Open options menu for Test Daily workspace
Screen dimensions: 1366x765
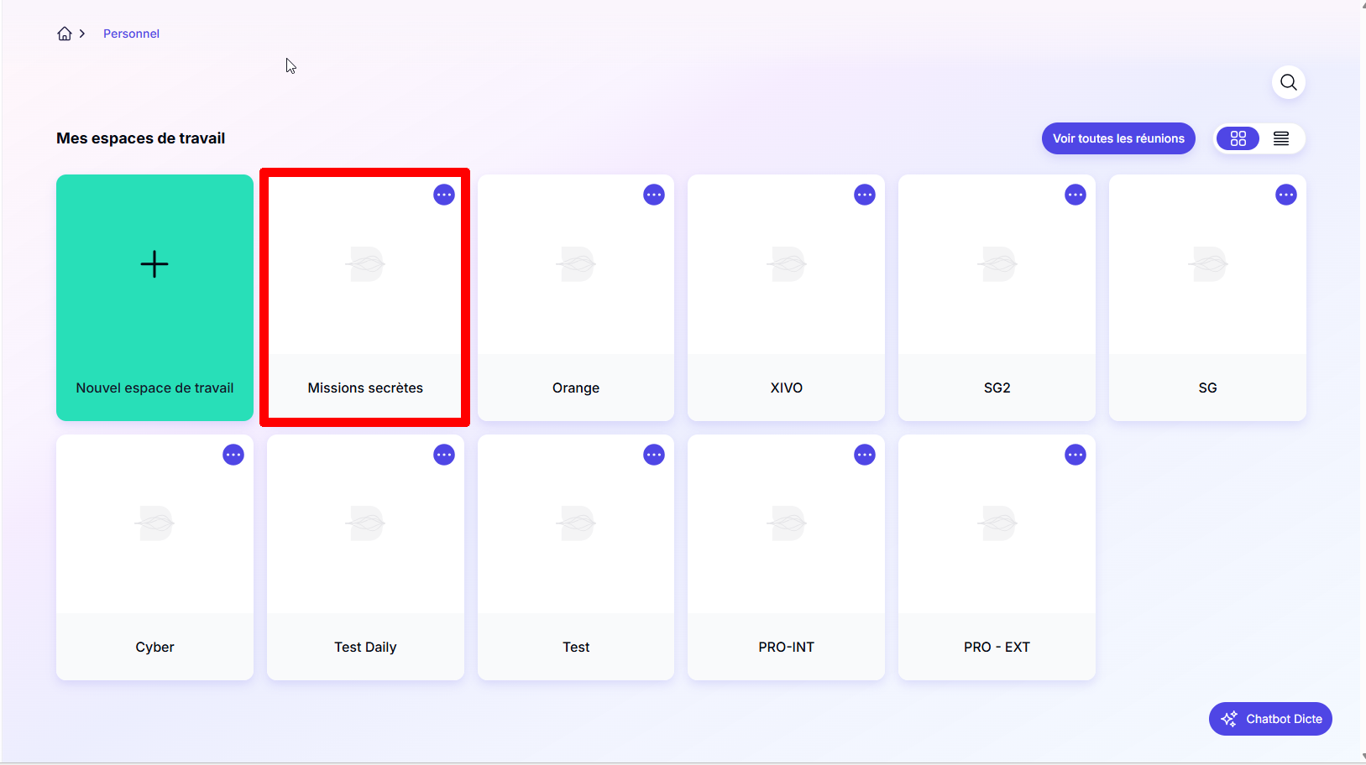tap(444, 455)
